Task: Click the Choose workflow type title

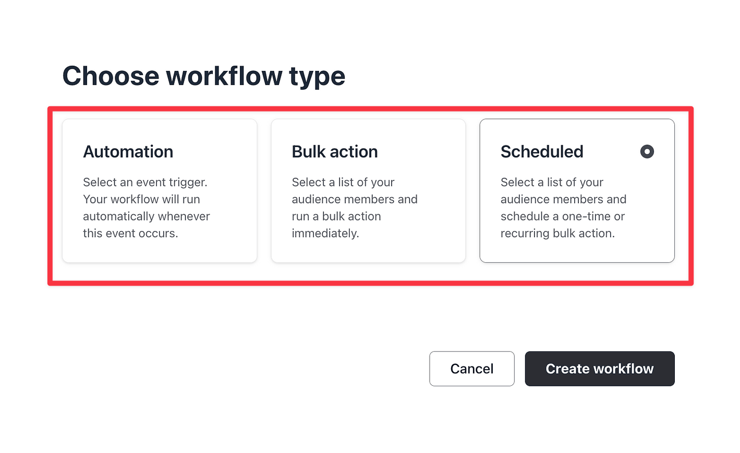Action: [203, 76]
